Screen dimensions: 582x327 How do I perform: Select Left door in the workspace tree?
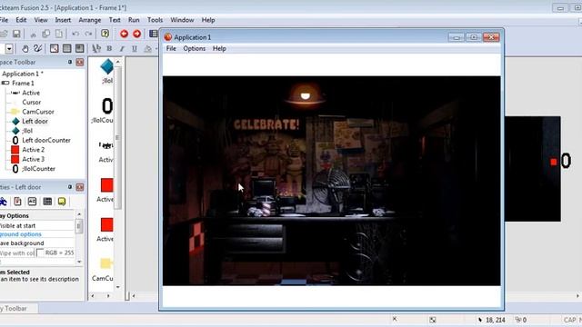tap(35, 121)
